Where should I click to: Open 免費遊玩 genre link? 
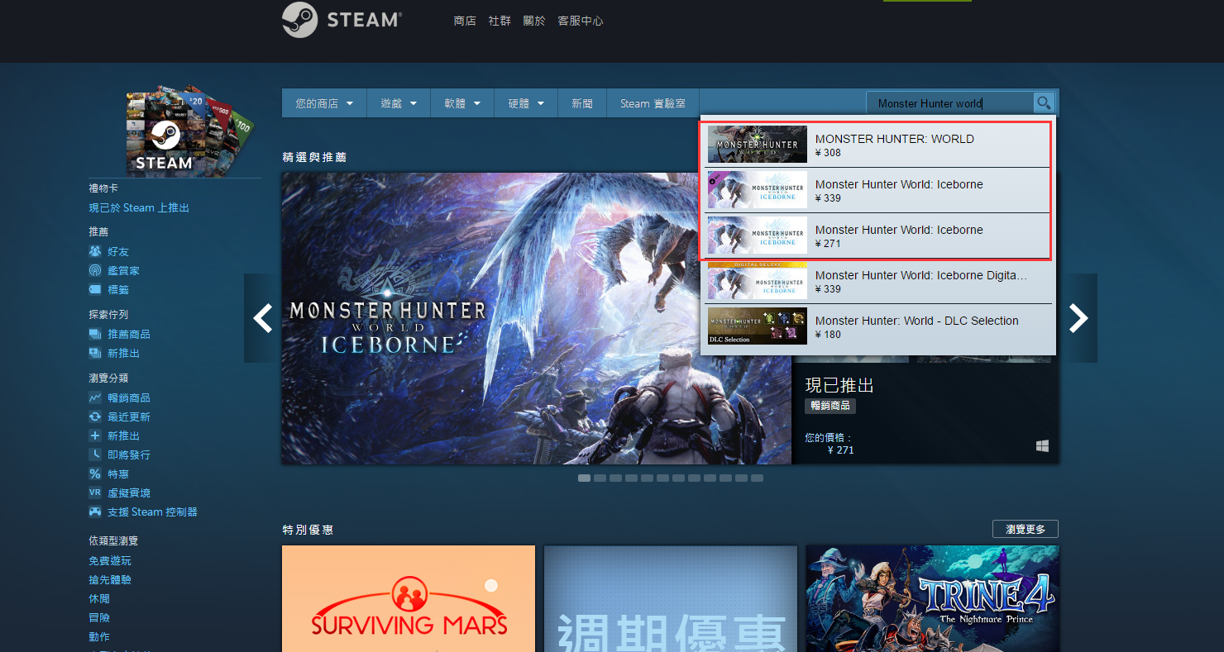pyautogui.click(x=110, y=560)
